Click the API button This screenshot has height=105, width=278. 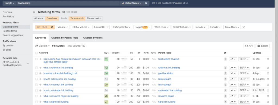coord(249,46)
